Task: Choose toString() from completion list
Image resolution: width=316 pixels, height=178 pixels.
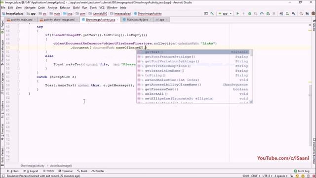Action: point(193,75)
